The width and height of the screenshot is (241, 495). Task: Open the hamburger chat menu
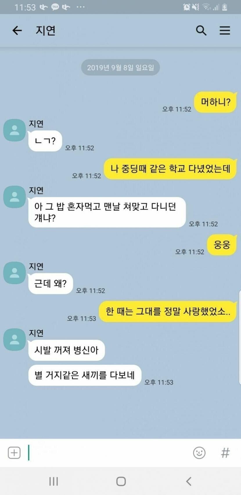click(x=225, y=30)
